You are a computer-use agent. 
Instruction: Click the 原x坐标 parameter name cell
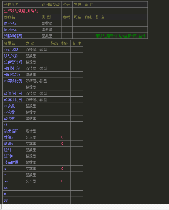21,23
